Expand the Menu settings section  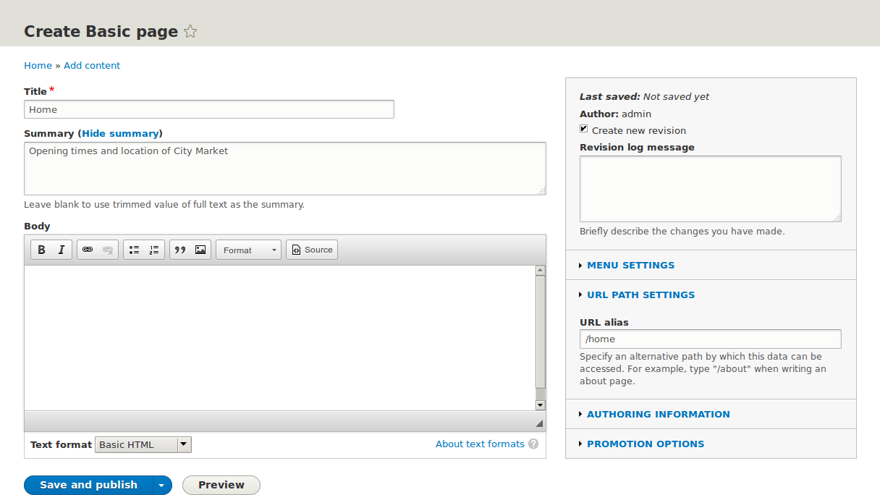[x=630, y=266]
